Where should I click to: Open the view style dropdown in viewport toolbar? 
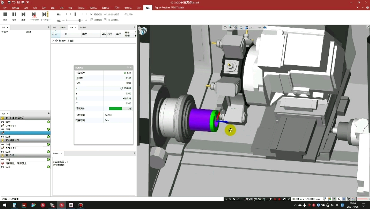point(248,28)
